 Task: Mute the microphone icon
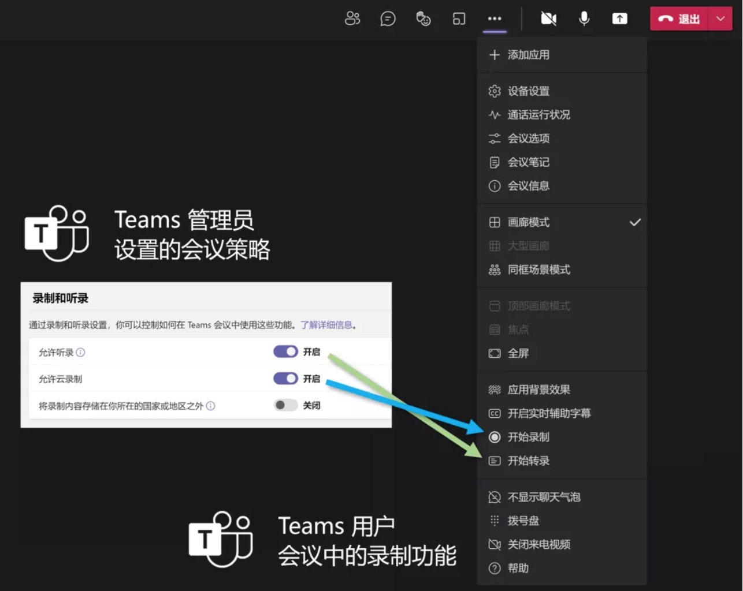coord(584,18)
